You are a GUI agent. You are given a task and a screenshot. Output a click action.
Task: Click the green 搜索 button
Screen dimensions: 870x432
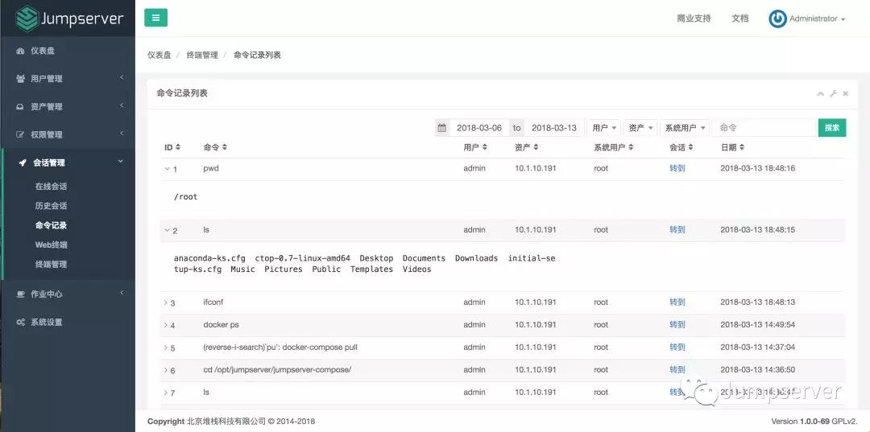[831, 128]
